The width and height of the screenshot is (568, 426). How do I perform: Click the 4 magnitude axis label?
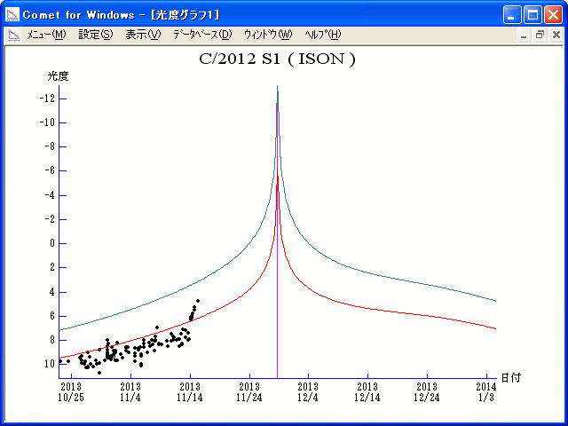52,292
